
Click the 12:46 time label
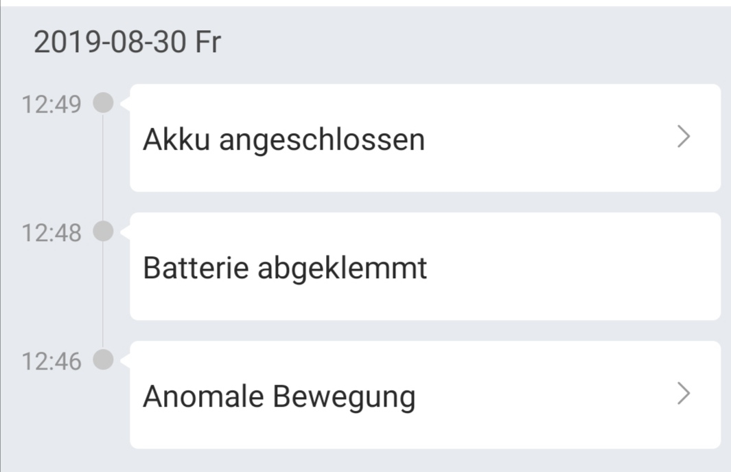tap(51, 362)
